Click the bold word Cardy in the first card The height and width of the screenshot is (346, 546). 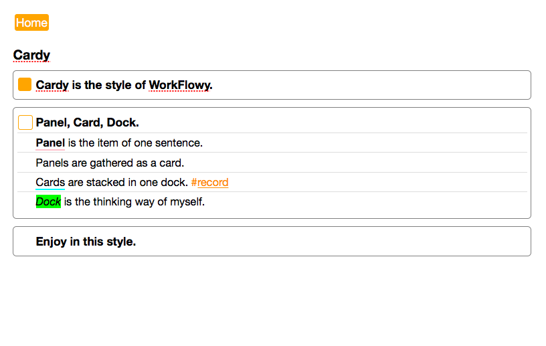(x=52, y=85)
